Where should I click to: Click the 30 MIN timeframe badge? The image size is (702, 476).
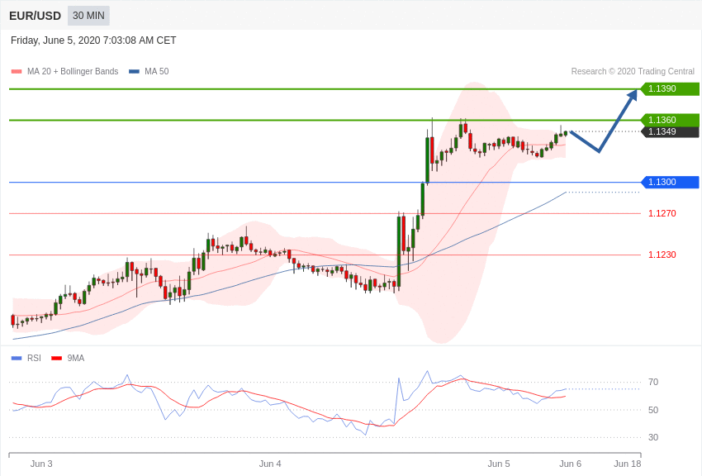(x=88, y=16)
